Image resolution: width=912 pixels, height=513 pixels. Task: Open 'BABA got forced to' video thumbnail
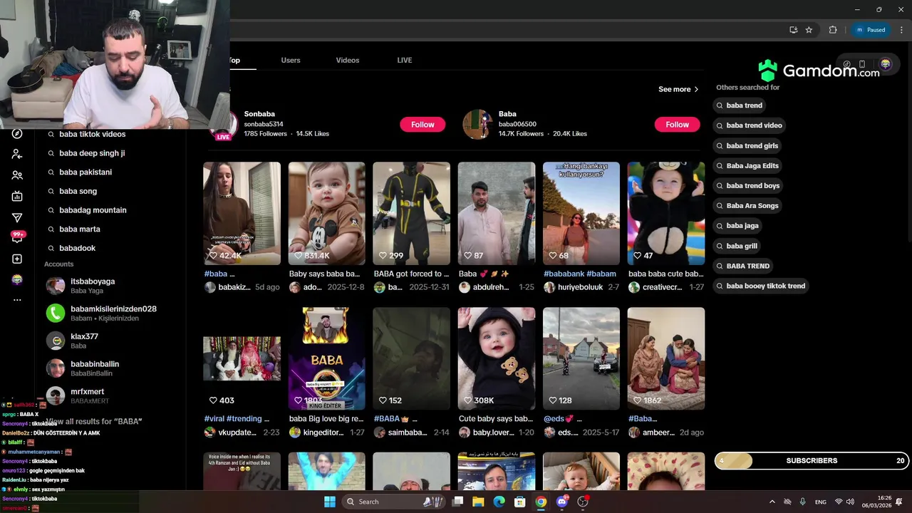pyautogui.click(x=411, y=214)
